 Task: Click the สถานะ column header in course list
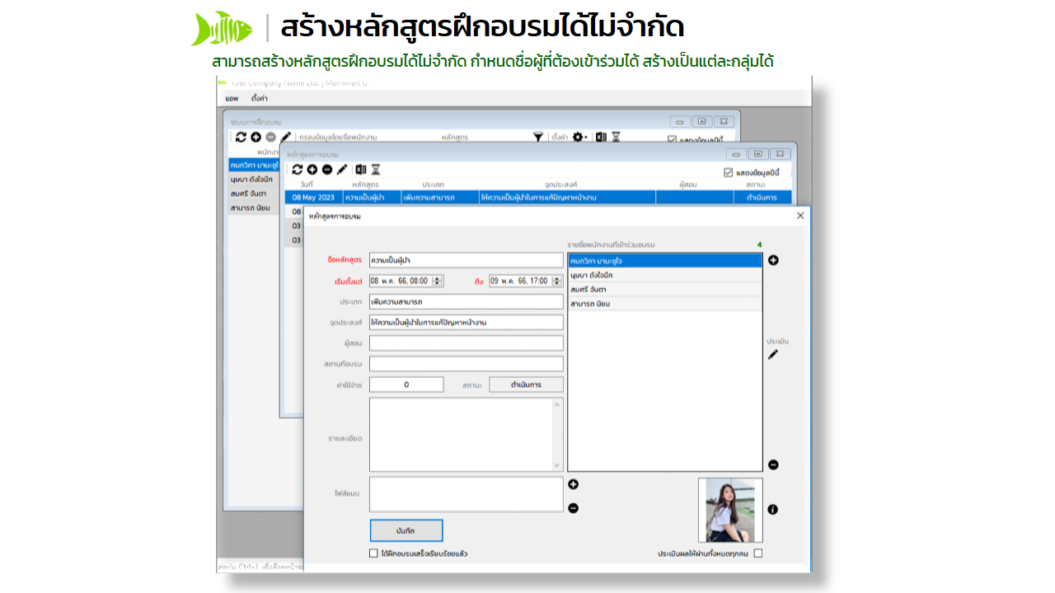(756, 184)
